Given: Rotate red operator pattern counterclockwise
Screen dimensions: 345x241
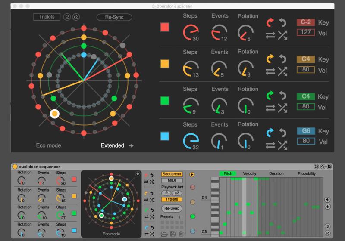Looking at the screenshot, I should [283, 22].
